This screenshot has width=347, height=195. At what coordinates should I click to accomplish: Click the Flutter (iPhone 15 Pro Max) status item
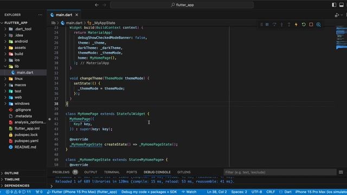pyautogui.click(x=82, y=192)
